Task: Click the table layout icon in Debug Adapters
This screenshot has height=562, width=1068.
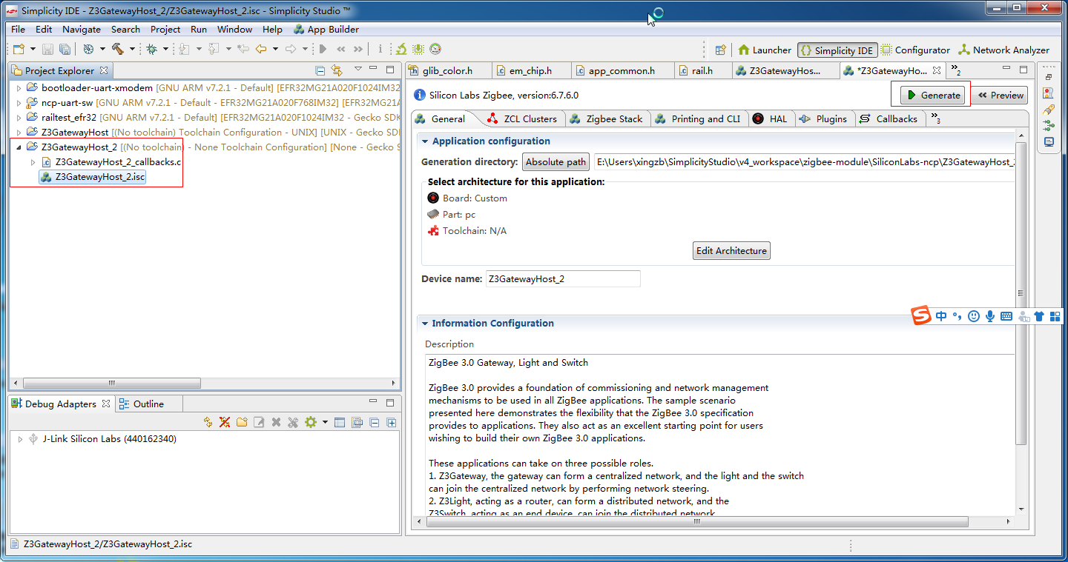Action: [340, 423]
